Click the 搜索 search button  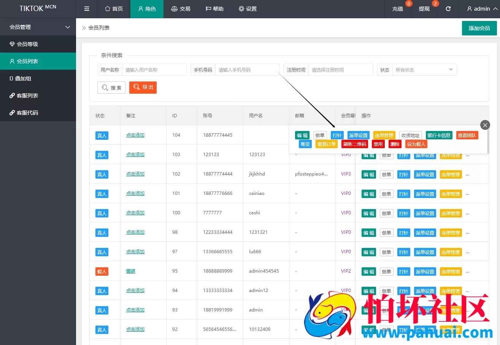(111, 88)
